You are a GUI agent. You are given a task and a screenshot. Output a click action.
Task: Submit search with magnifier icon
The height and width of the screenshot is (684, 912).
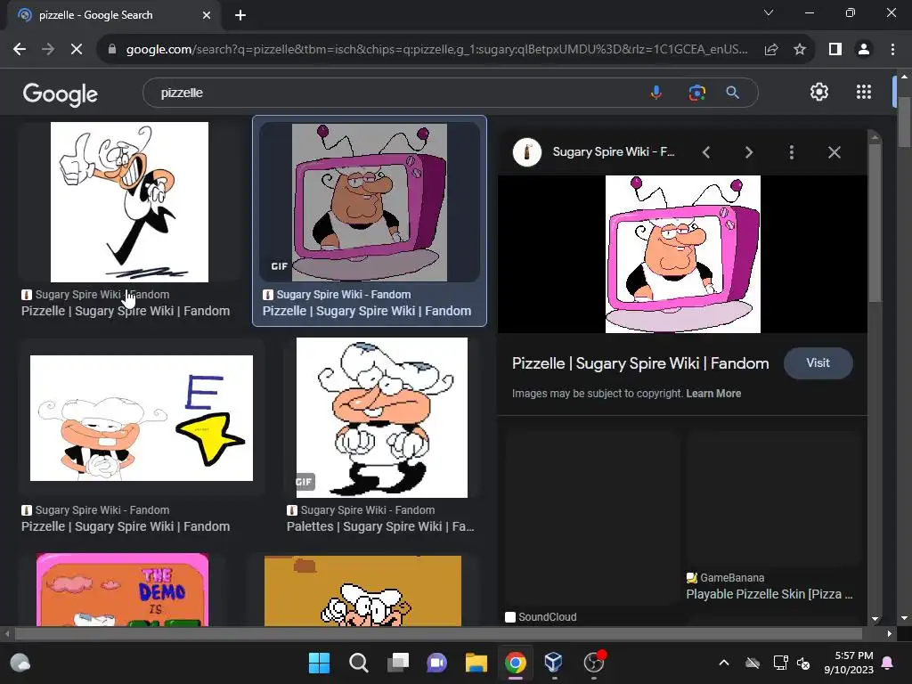[x=733, y=93]
